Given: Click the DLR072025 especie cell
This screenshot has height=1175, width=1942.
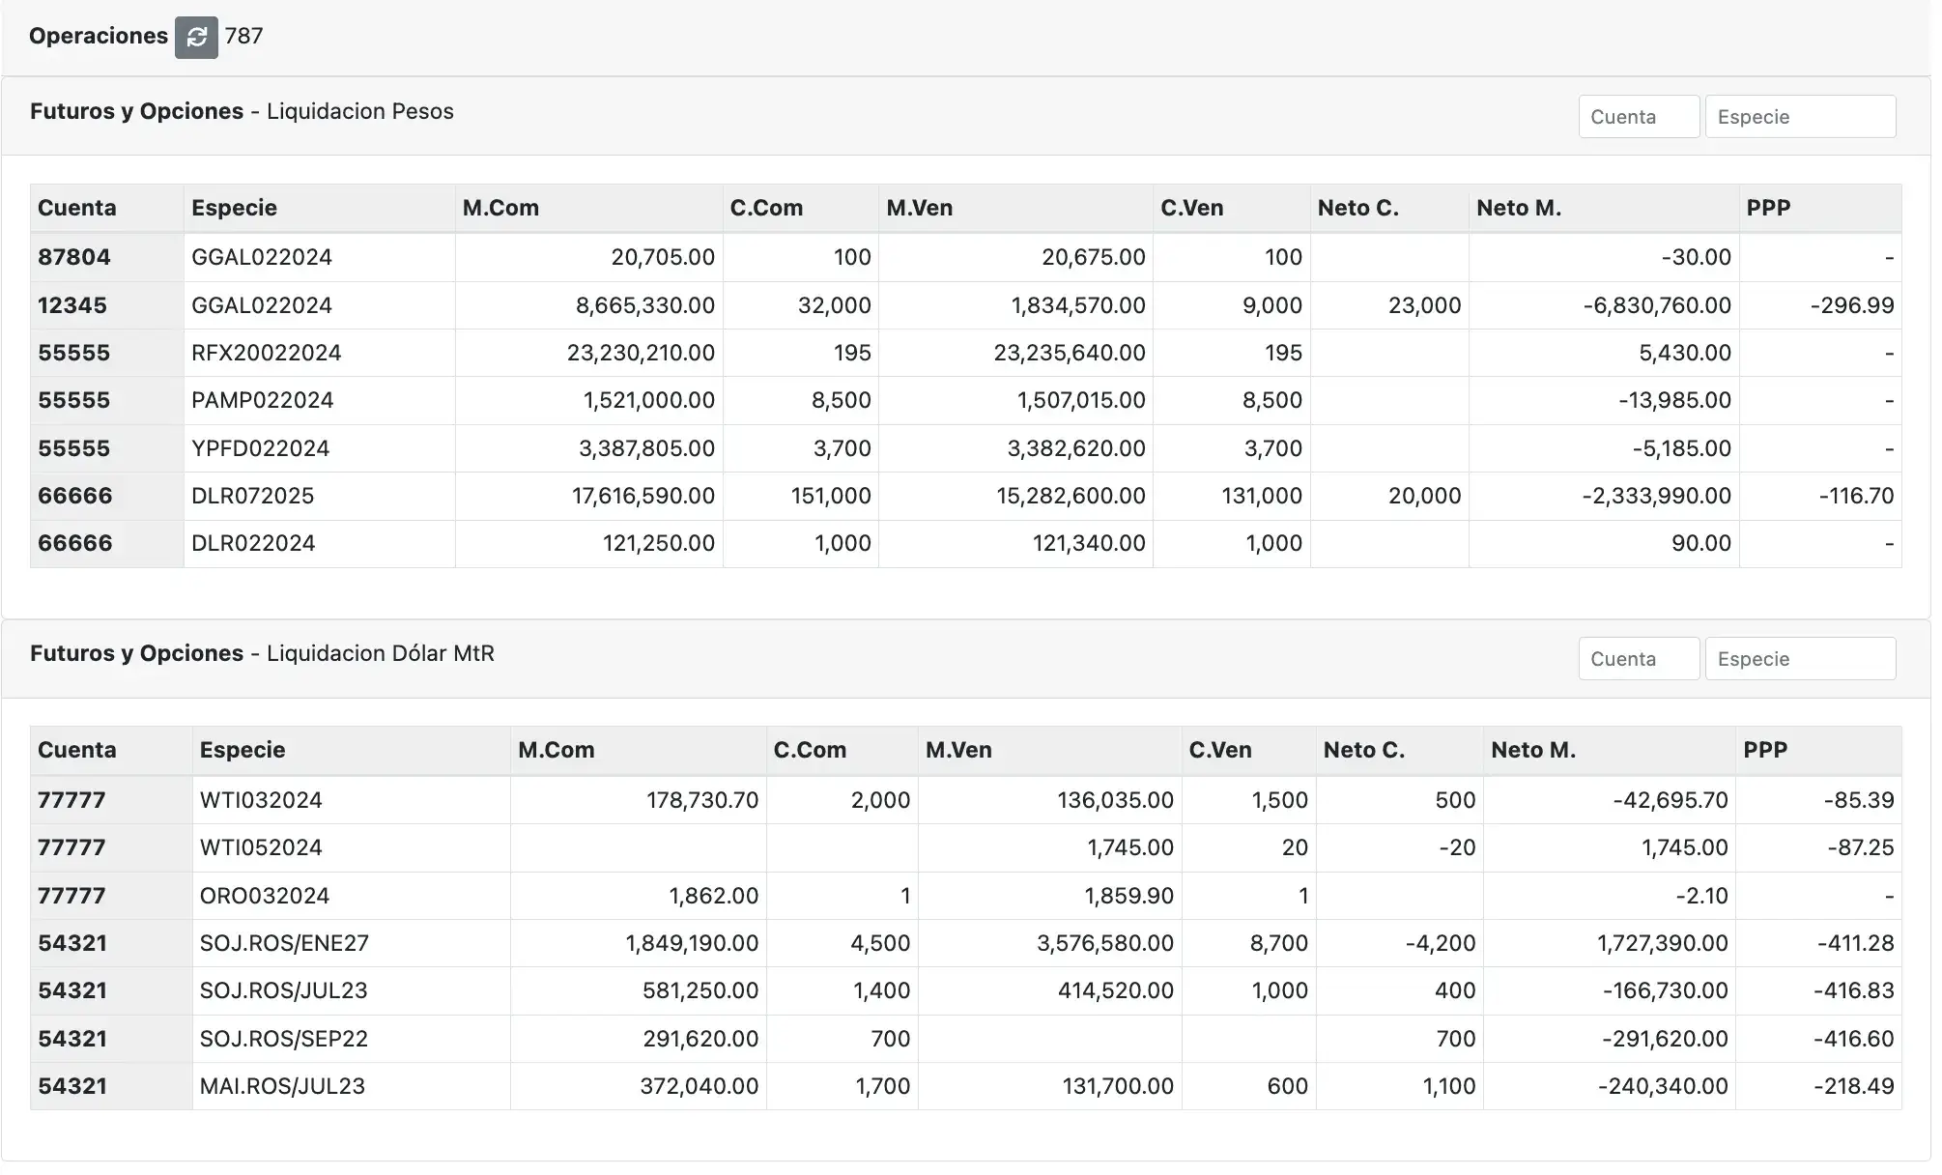Looking at the screenshot, I should tap(252, 496).
